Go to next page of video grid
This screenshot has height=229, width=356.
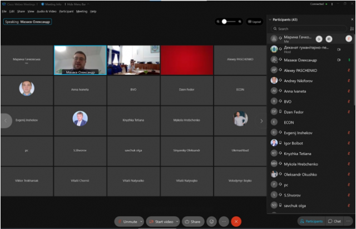coord(261,121)
